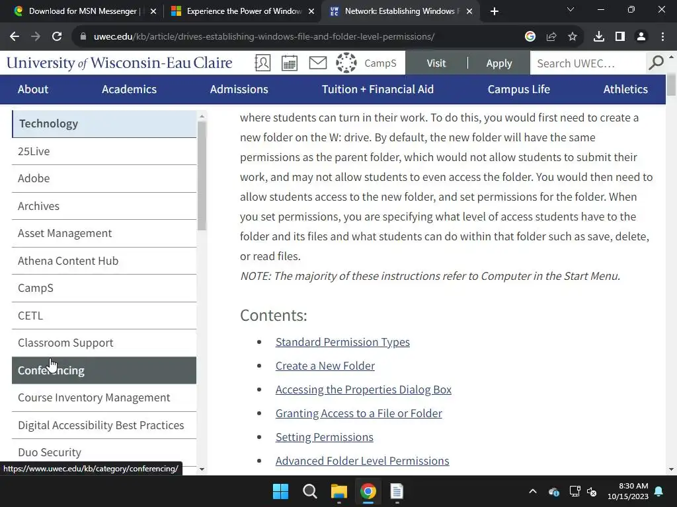The width and height of the screenshot is (677, 507).
Task: Click the search magnifier icon
Action: click(x=656, y=63)
